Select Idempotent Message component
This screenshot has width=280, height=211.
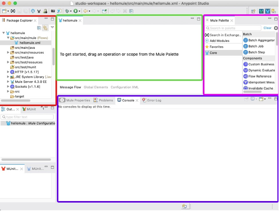pos(259,82)
